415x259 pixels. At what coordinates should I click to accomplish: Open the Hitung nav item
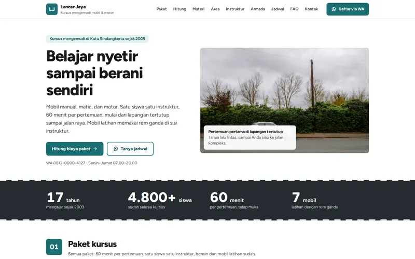(x=179, y=9)
